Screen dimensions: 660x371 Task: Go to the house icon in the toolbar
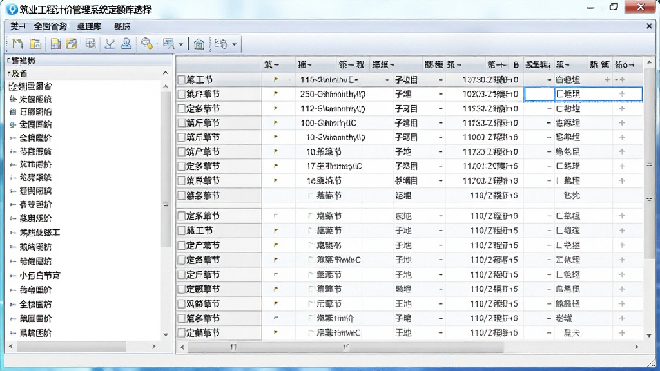click(199, 44)
